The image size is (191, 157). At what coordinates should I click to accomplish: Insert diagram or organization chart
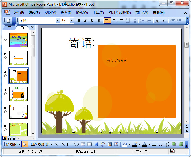coord(103,144)
